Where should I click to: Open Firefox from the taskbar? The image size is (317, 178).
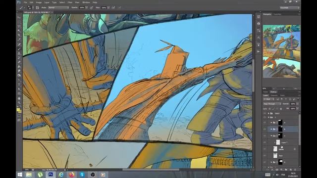71,175
